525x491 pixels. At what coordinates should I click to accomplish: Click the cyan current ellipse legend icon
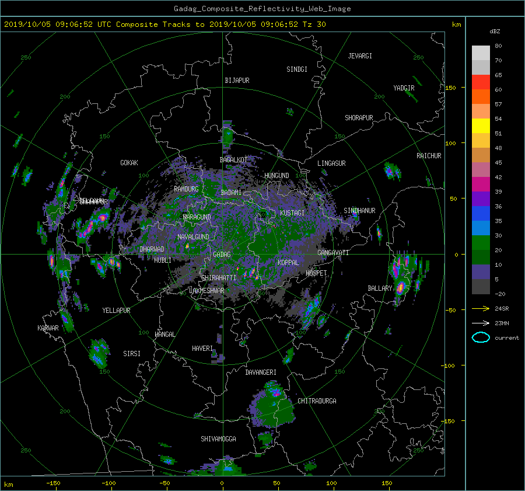tap(481, 337)
